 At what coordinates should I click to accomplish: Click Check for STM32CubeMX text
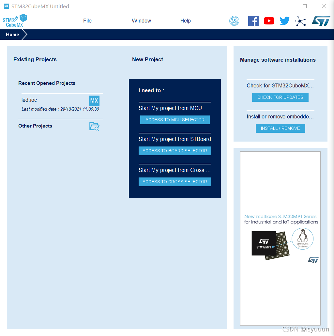point(280,85)
